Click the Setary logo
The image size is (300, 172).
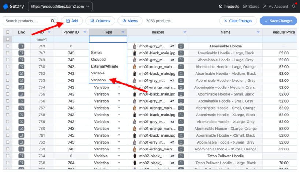(14, 7)
